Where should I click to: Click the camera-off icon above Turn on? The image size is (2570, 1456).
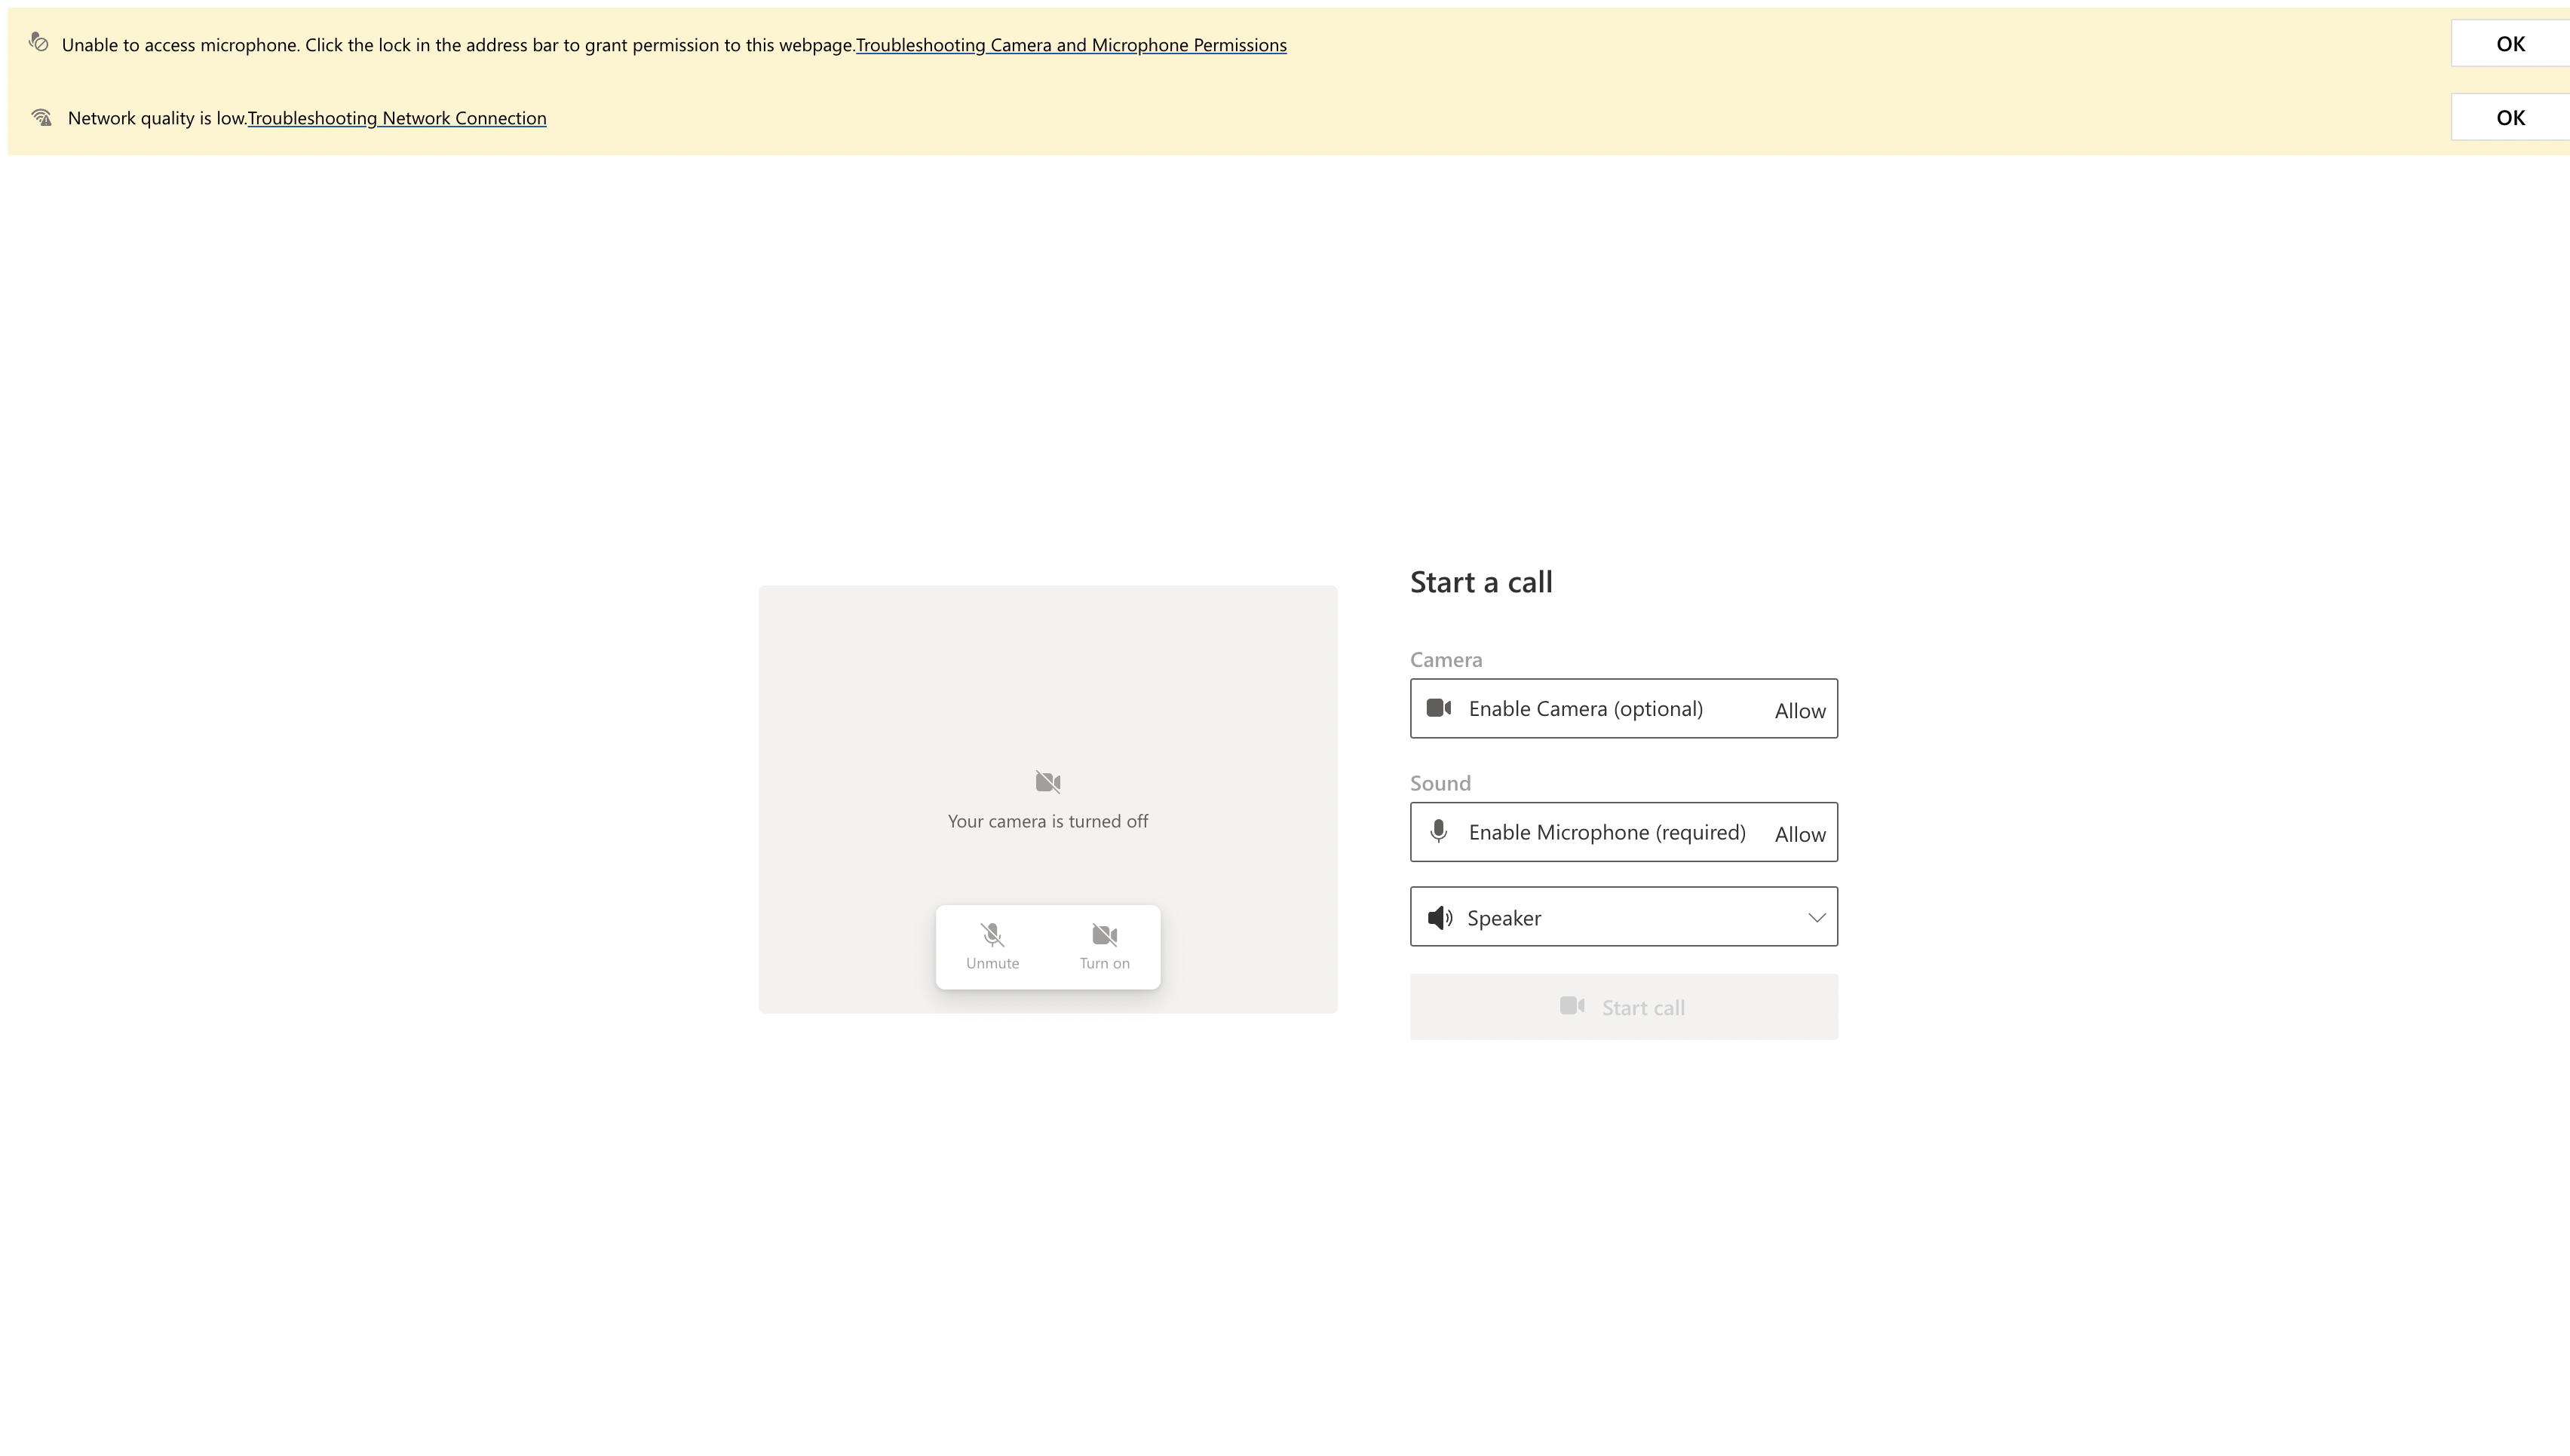1105,935
